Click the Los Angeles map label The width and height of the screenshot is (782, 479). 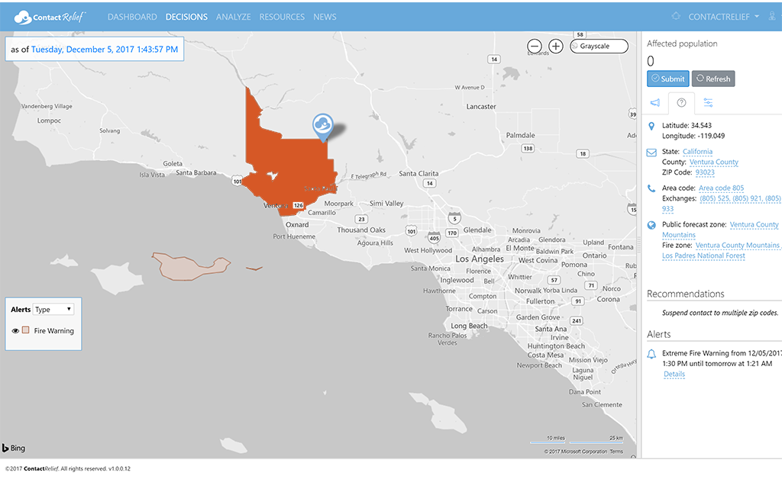click(x=480, y=259)
